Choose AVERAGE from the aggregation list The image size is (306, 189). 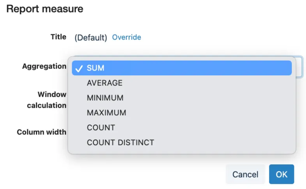point(104,83)
